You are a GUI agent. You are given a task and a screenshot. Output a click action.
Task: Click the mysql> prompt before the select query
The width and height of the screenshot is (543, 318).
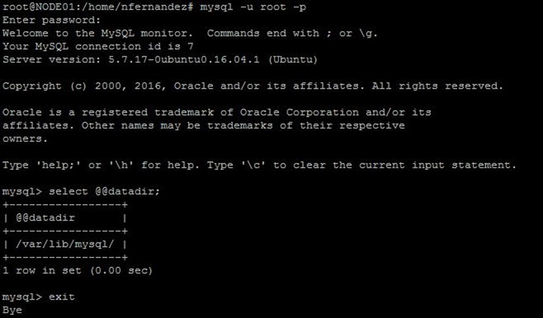[x=22, y=192]
